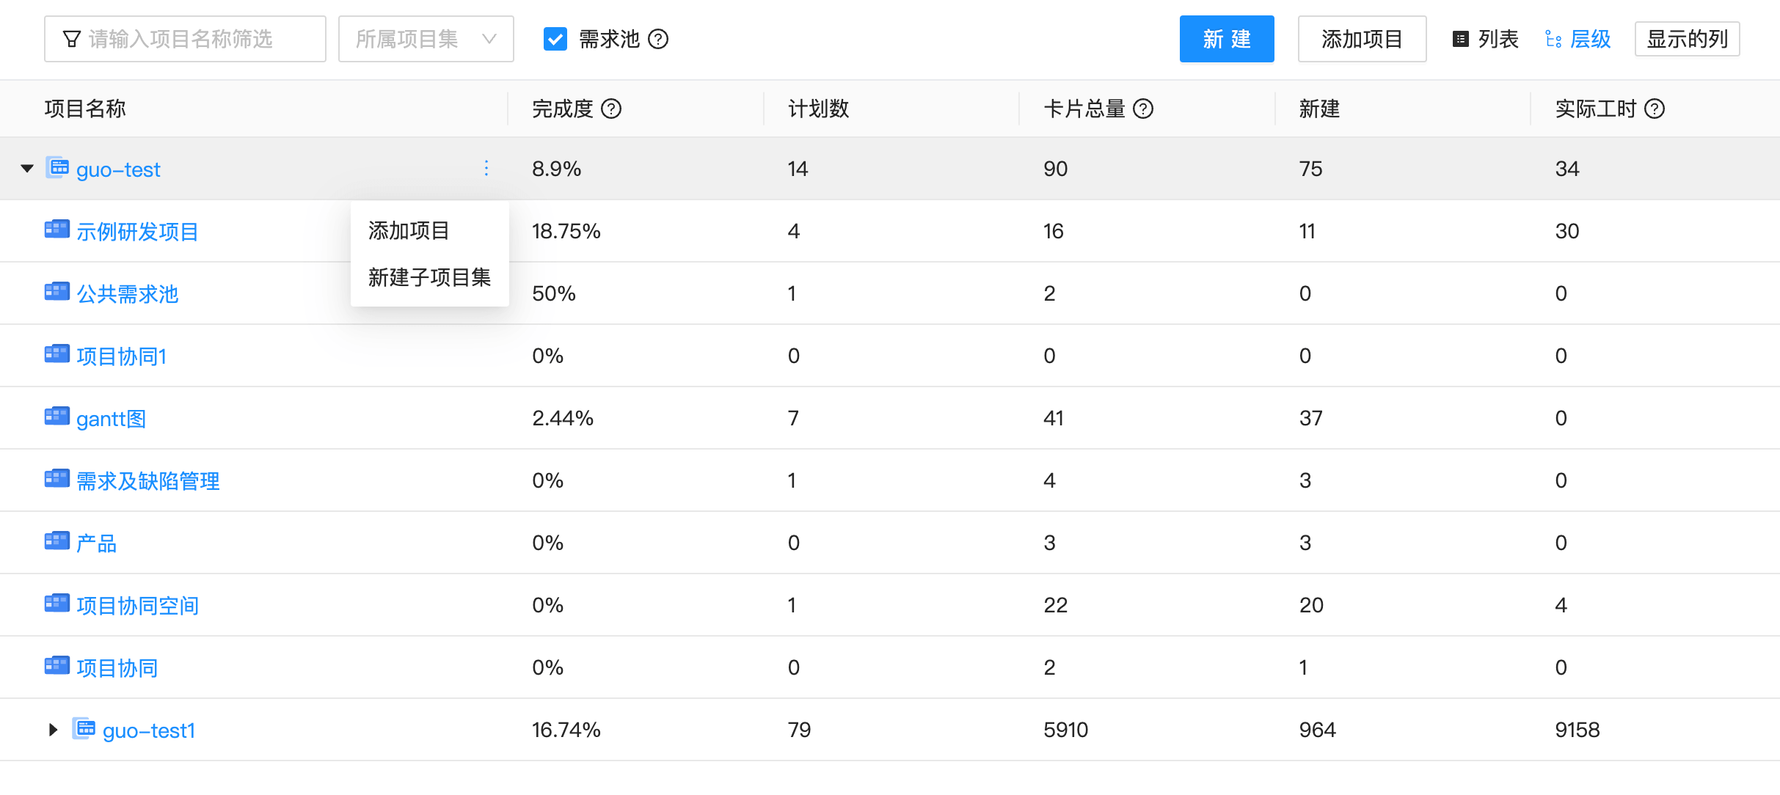Expand the guo-test1 project tree

tap(51, 729)
